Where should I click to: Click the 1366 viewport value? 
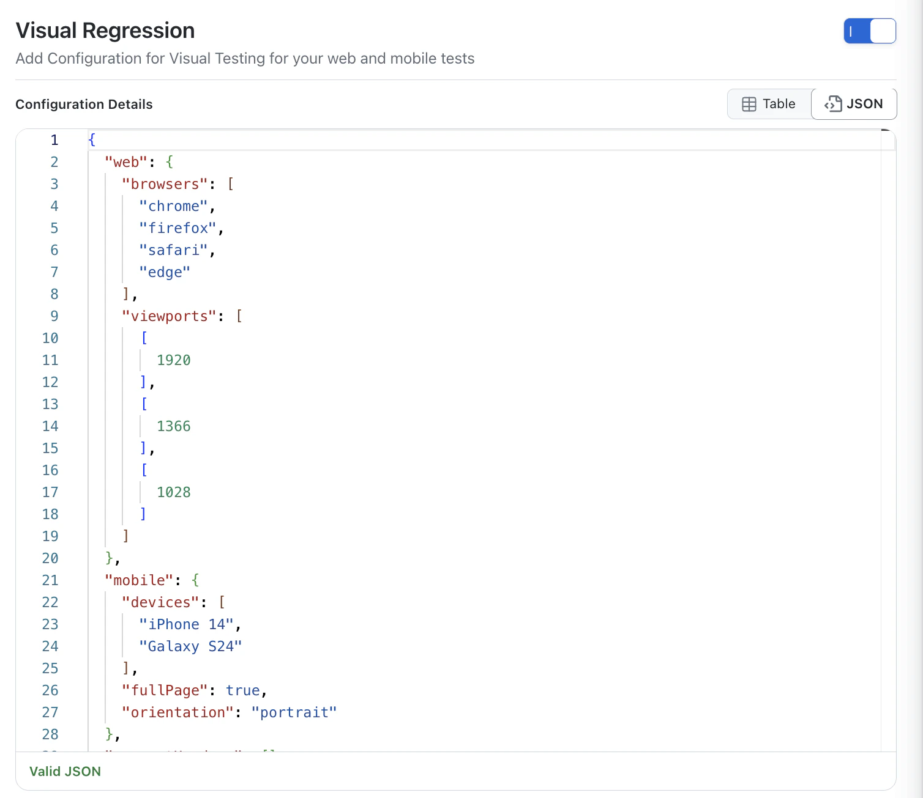(174, 426)
